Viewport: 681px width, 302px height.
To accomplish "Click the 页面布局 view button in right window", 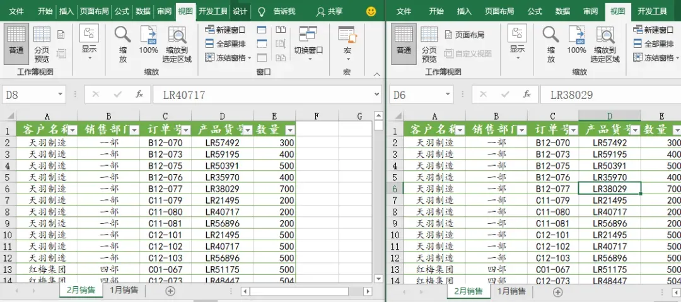I will tap(465, 35).
